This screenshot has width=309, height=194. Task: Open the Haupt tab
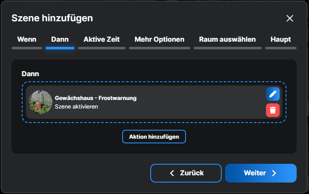[x=280, y=40]
